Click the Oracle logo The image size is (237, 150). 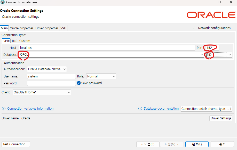pos(211,15)
